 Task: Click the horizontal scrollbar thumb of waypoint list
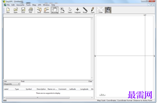tap(37, 98)
